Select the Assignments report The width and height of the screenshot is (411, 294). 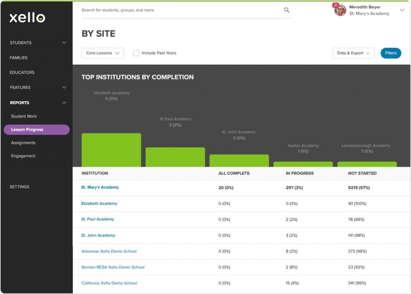tap(23, 143)
